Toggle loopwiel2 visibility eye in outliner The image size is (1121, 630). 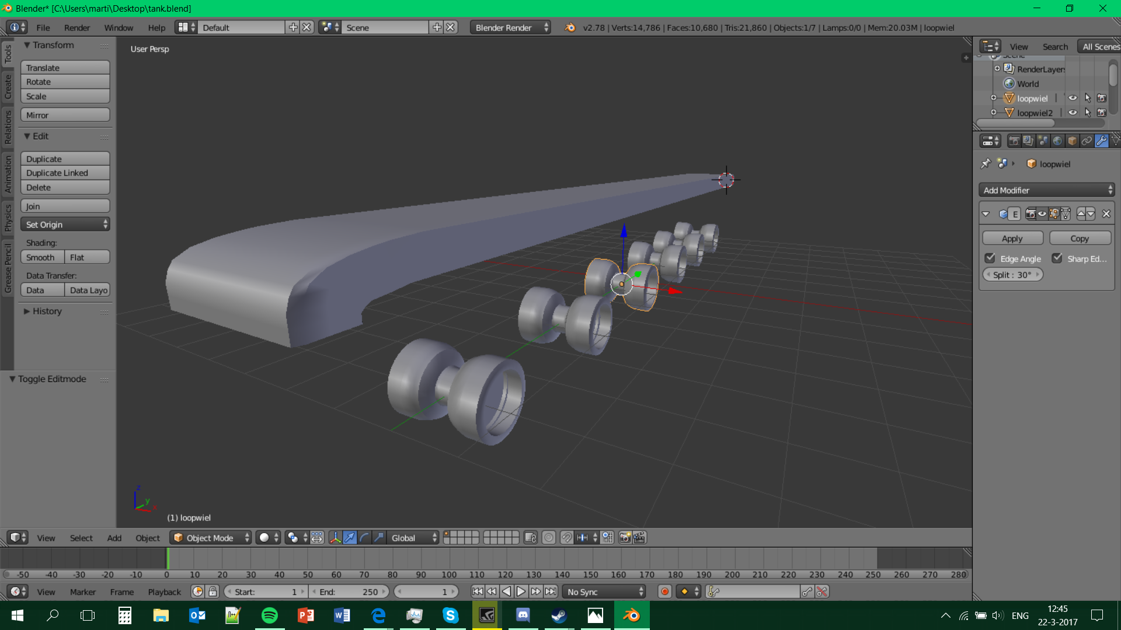pyautogui.click(x=1073, y=113)
